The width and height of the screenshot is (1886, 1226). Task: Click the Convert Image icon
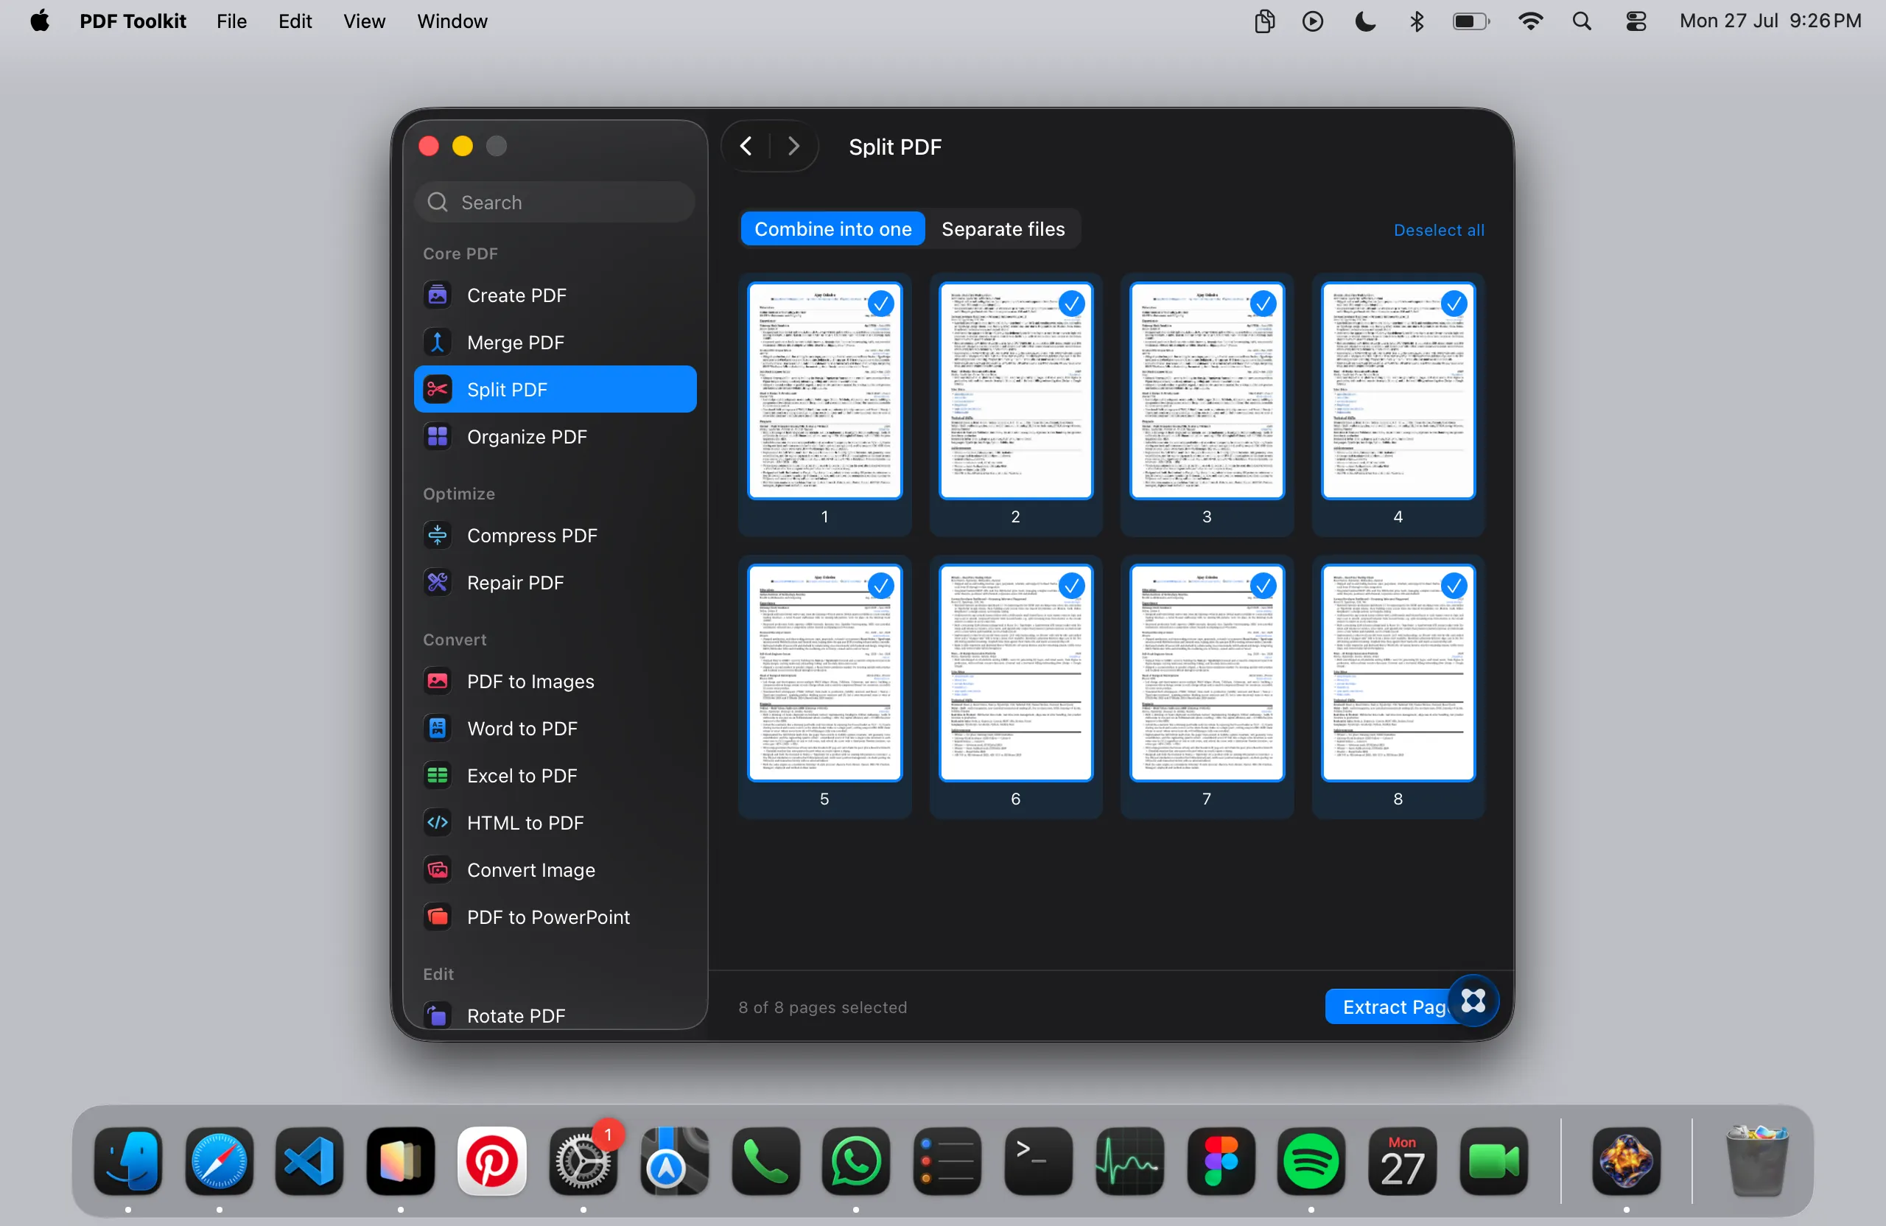438,870
